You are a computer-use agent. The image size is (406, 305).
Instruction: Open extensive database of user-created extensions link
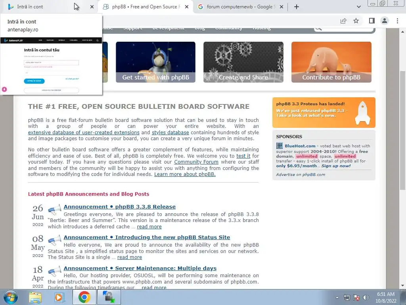click(84, 133)
